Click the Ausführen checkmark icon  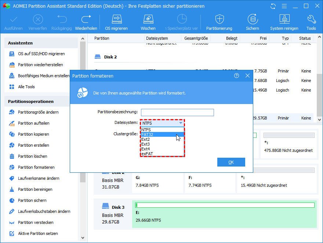13,19
